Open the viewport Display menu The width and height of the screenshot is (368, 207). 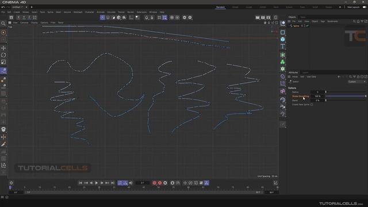tap(34, 23)
